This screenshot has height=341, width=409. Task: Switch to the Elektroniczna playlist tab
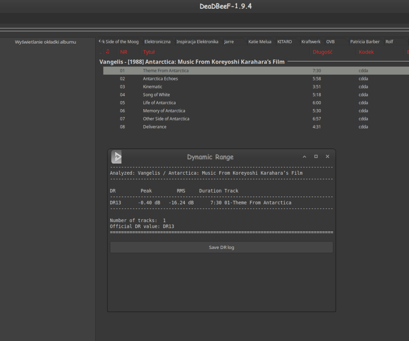[x=157, y=42]
